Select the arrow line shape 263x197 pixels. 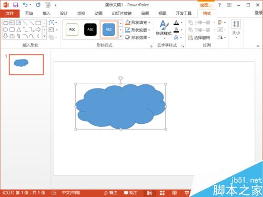click(x=32, y=23)
